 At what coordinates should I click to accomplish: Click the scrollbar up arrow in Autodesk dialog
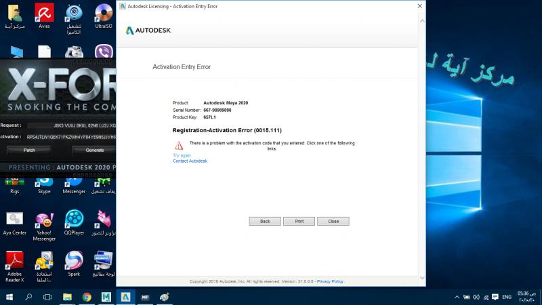(422, 21)
